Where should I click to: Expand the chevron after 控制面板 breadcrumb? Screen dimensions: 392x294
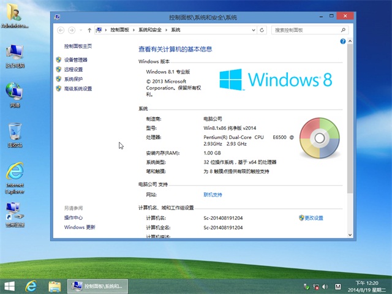pyautogui.click(x=134, y=30)
